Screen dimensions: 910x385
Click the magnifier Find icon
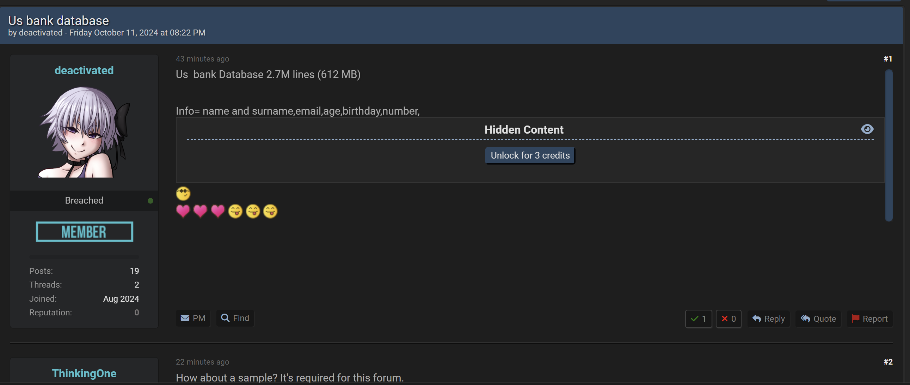click(225, 318)
